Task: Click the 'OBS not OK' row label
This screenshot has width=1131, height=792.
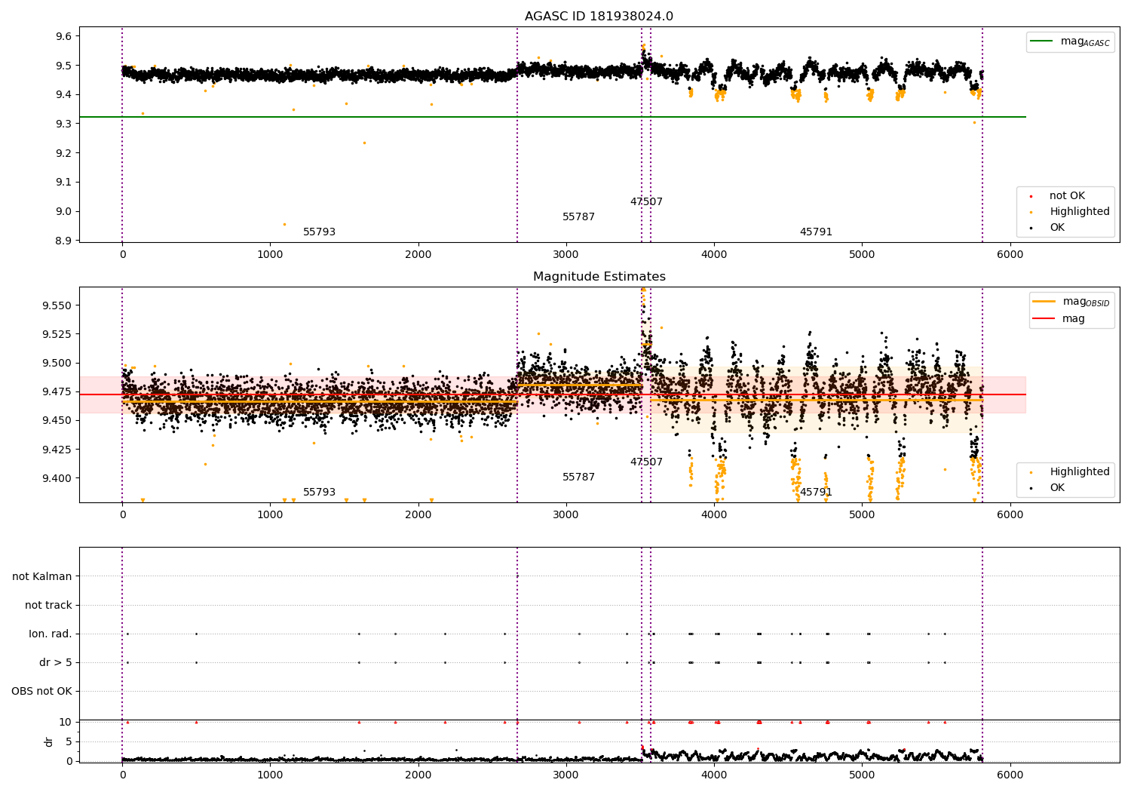Action: 41,692
